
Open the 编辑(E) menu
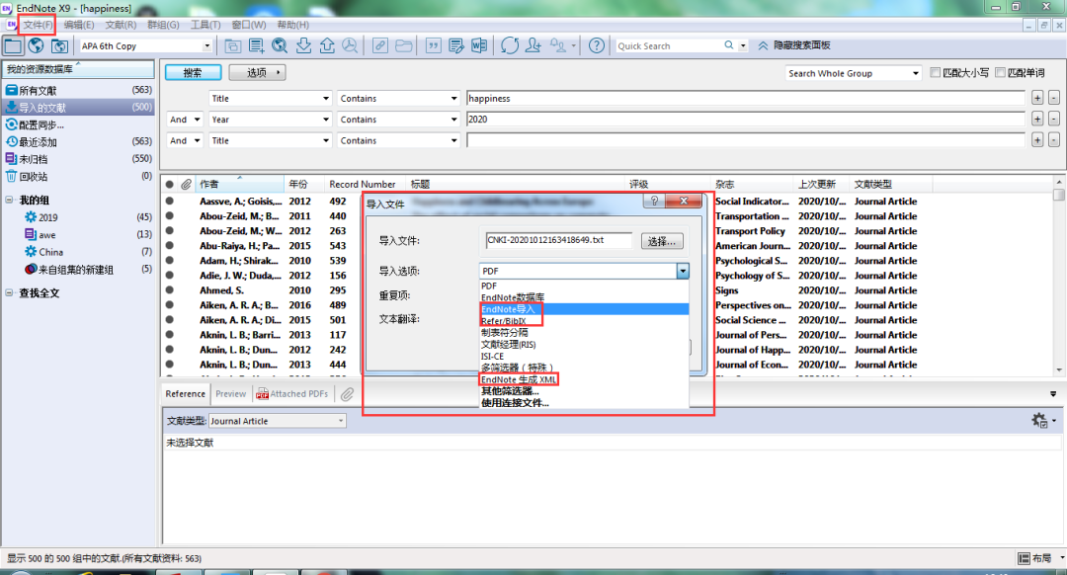click(79, 25)
